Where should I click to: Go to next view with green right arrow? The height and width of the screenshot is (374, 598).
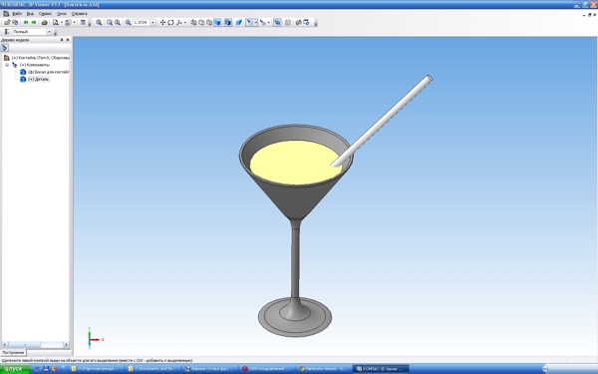pyautogui.click(x=34, y=23)
